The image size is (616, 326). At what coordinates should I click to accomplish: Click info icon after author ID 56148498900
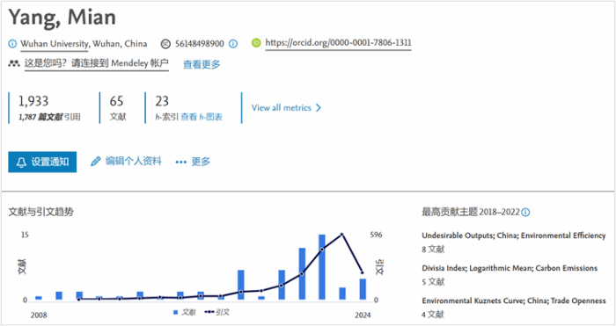click(233, 44)
